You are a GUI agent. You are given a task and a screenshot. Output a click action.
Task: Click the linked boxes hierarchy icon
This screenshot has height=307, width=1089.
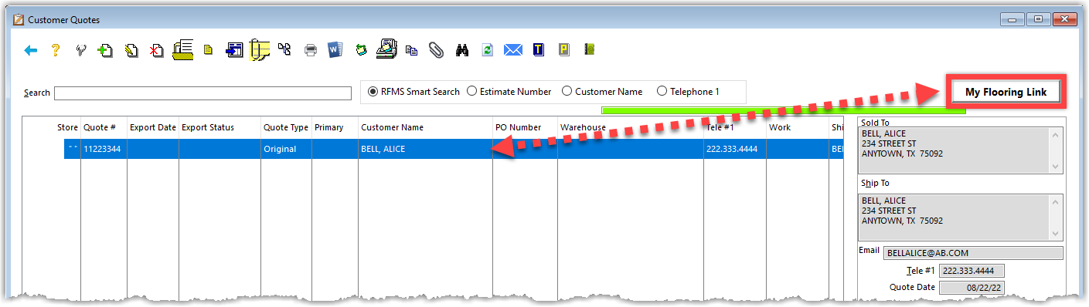coord(284,50)
